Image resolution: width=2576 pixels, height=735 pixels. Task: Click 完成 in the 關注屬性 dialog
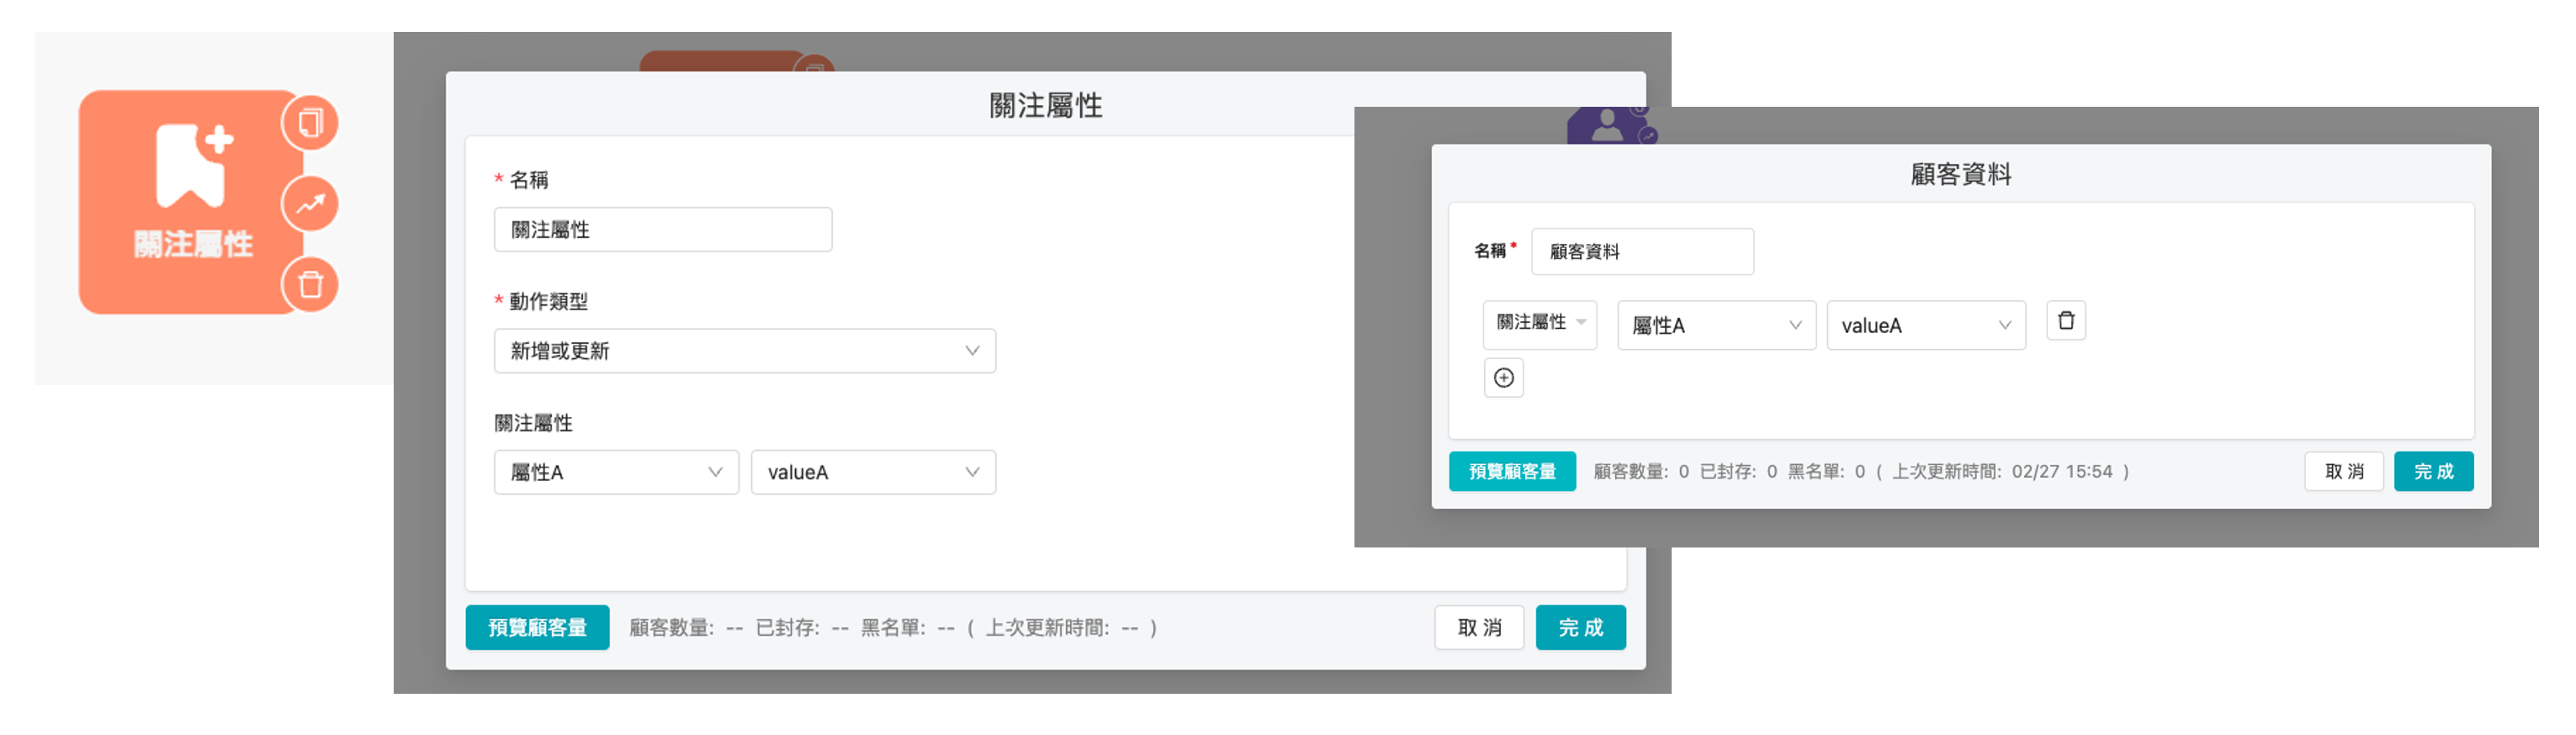pyautogui.click(x=1580, y=628)
